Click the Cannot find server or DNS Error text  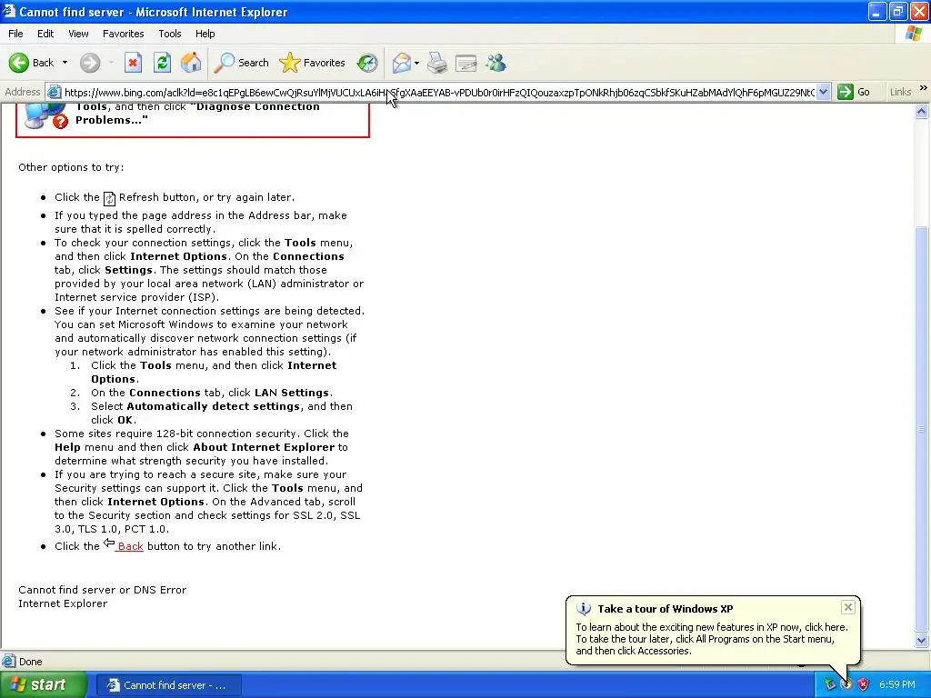[102, 590]
